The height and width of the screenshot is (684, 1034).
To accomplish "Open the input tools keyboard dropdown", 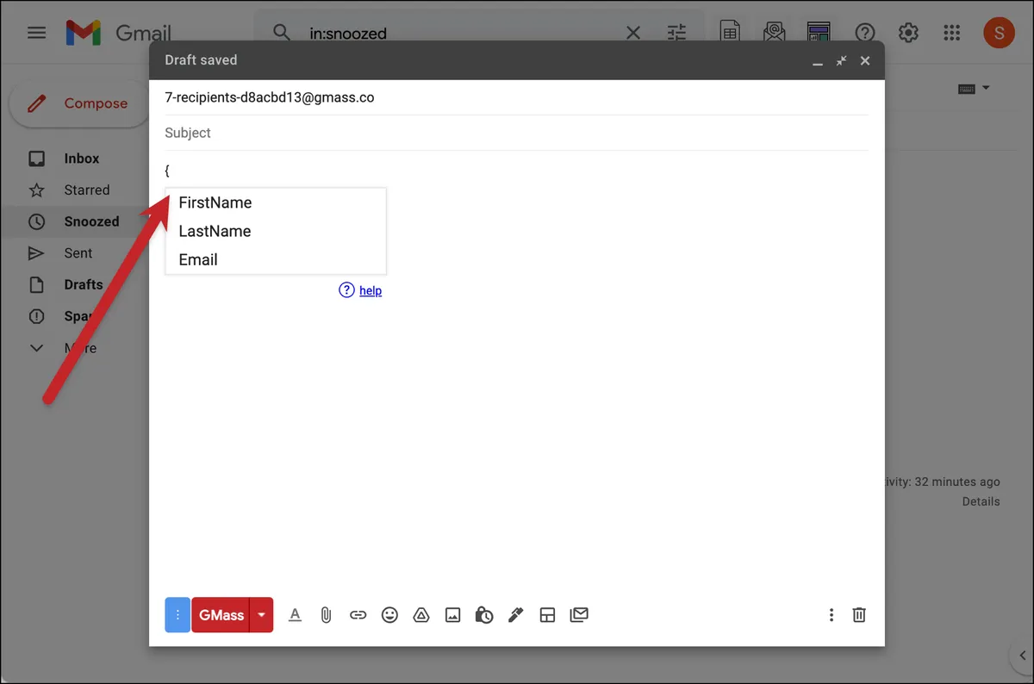I will click(974, 88).
